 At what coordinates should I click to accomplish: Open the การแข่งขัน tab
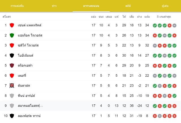(17, 6)
